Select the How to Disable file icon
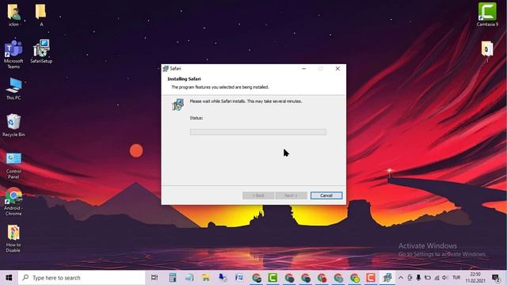The height and width of the screenshot is (285, 507). pos(13,238)
